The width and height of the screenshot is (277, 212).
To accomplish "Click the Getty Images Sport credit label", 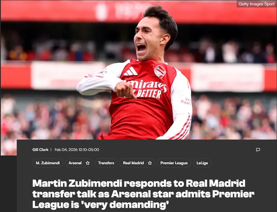I will point(256,4).
